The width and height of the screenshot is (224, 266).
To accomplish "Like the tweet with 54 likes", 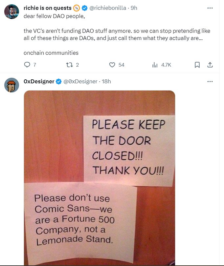I will click(x=112, y=65).
